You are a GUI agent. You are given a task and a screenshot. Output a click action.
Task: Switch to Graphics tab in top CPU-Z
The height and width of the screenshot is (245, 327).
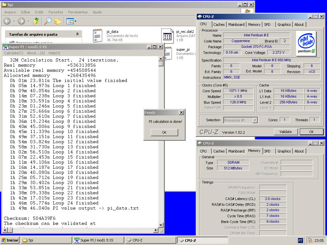click(284, 25)
